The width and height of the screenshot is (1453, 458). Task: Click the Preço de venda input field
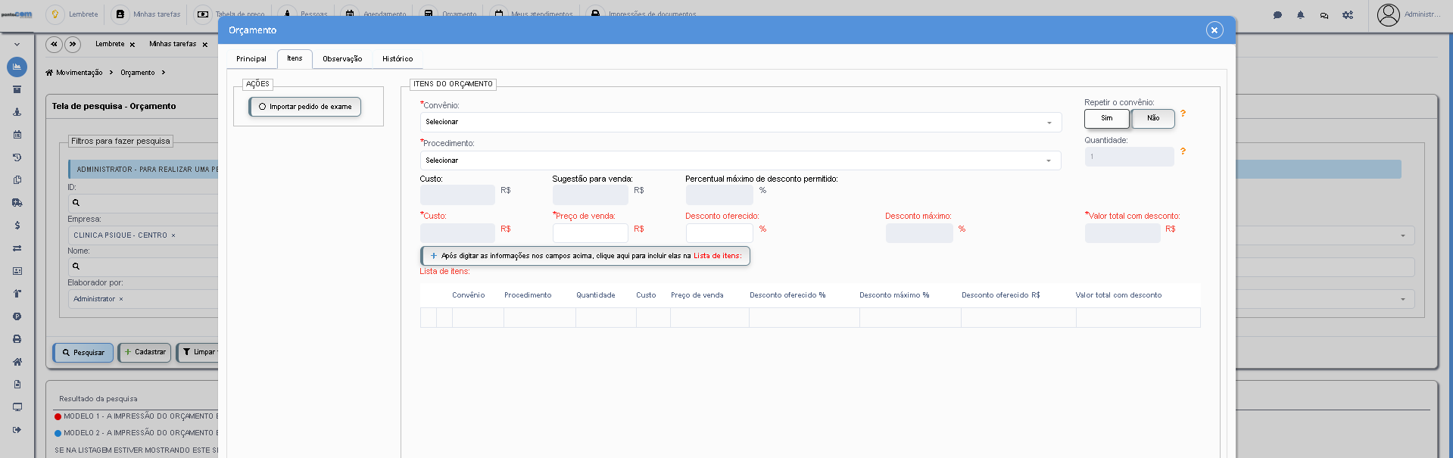tap(591, 233)
